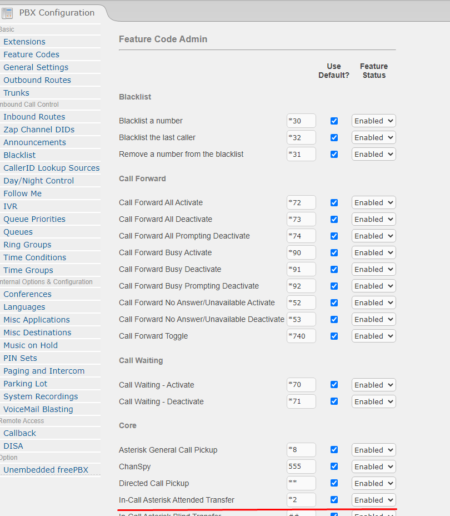
Task: Open Languages page
Action: tap(24, 307)
